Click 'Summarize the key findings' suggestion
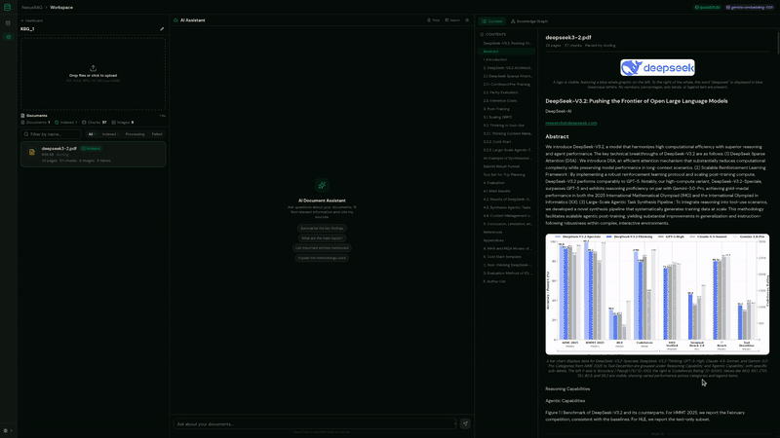 point(322,228)
